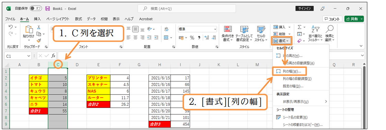This screenshot has width=386, height=130.
Task: Click the accounting number format icon
Action: [181, 38]
